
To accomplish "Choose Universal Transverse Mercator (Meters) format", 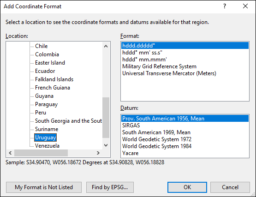I will click(185, 73).
